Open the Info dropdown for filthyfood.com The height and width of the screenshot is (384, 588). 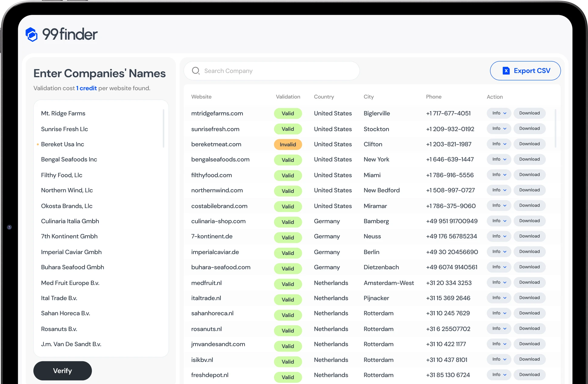coord(499,175)
